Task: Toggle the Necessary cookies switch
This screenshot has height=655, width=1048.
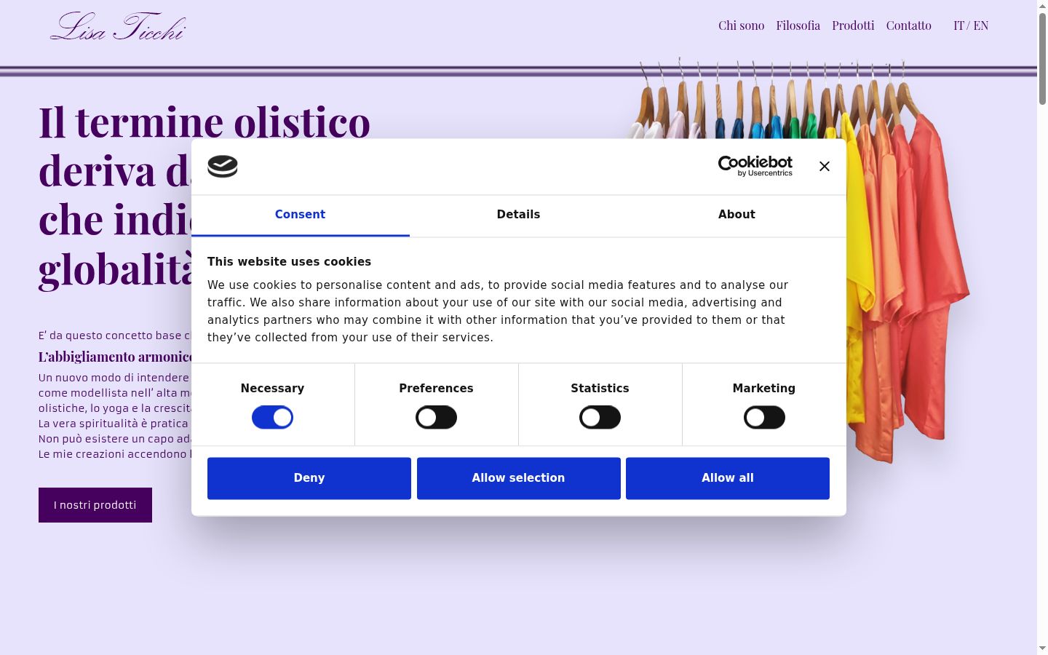Action: tap(272, 417)
